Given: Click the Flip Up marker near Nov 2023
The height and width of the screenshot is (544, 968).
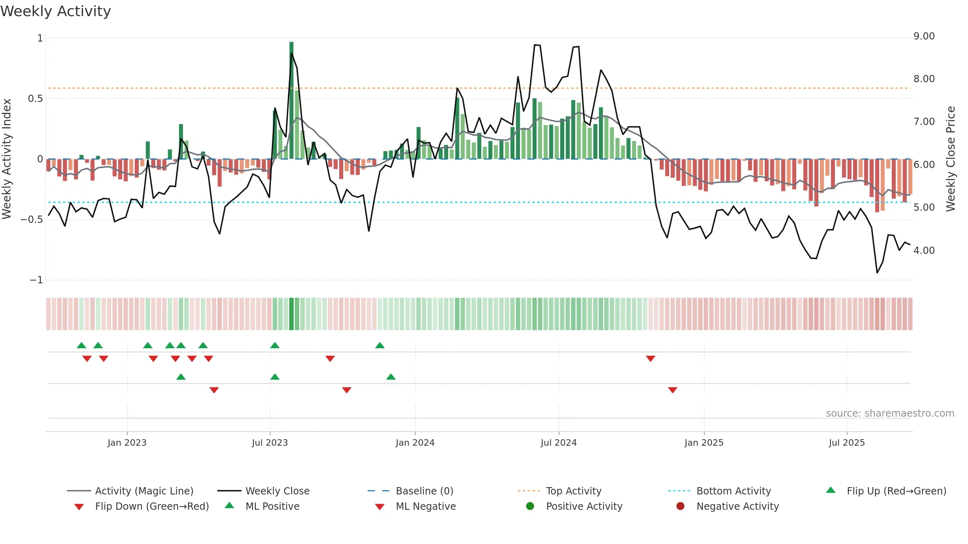Looking at the screenshot, I should coord(380,345).
